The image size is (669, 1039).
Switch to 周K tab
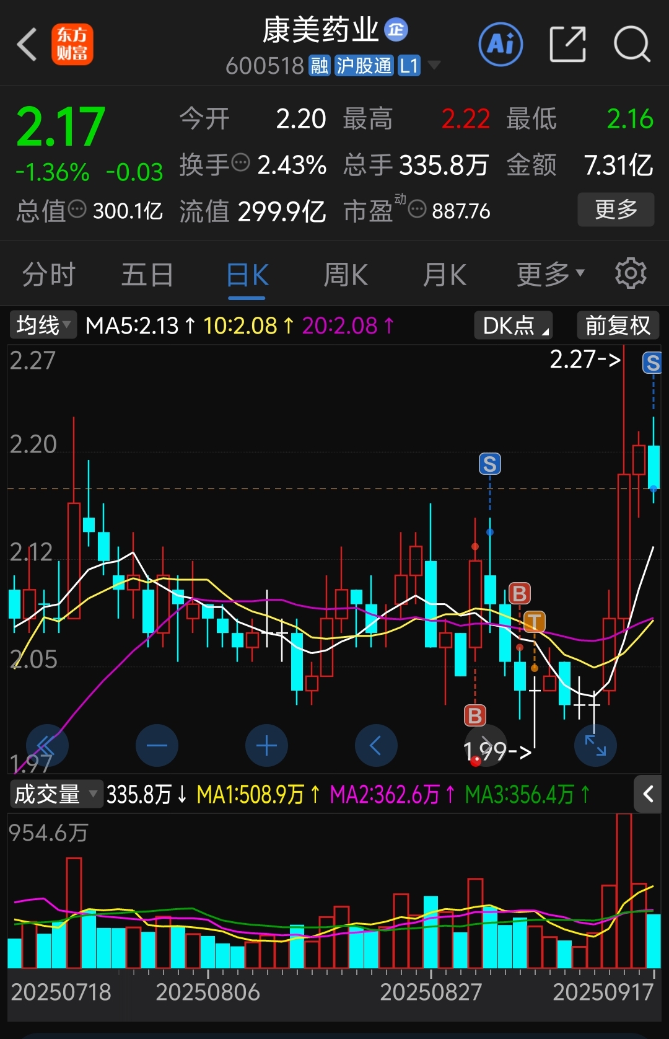pos(346,275)
